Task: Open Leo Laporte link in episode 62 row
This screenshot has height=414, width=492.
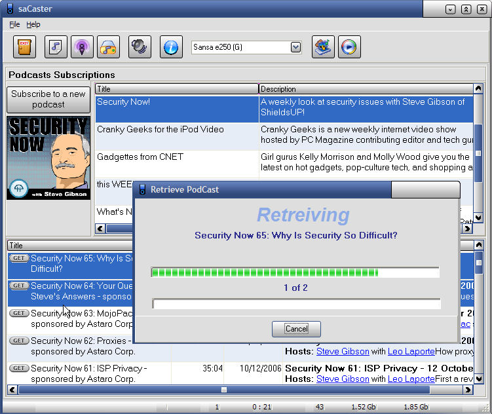Action: click(x=411, y=351)
